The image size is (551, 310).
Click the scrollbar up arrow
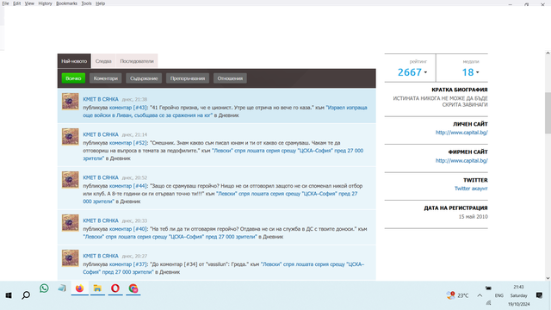548,53
